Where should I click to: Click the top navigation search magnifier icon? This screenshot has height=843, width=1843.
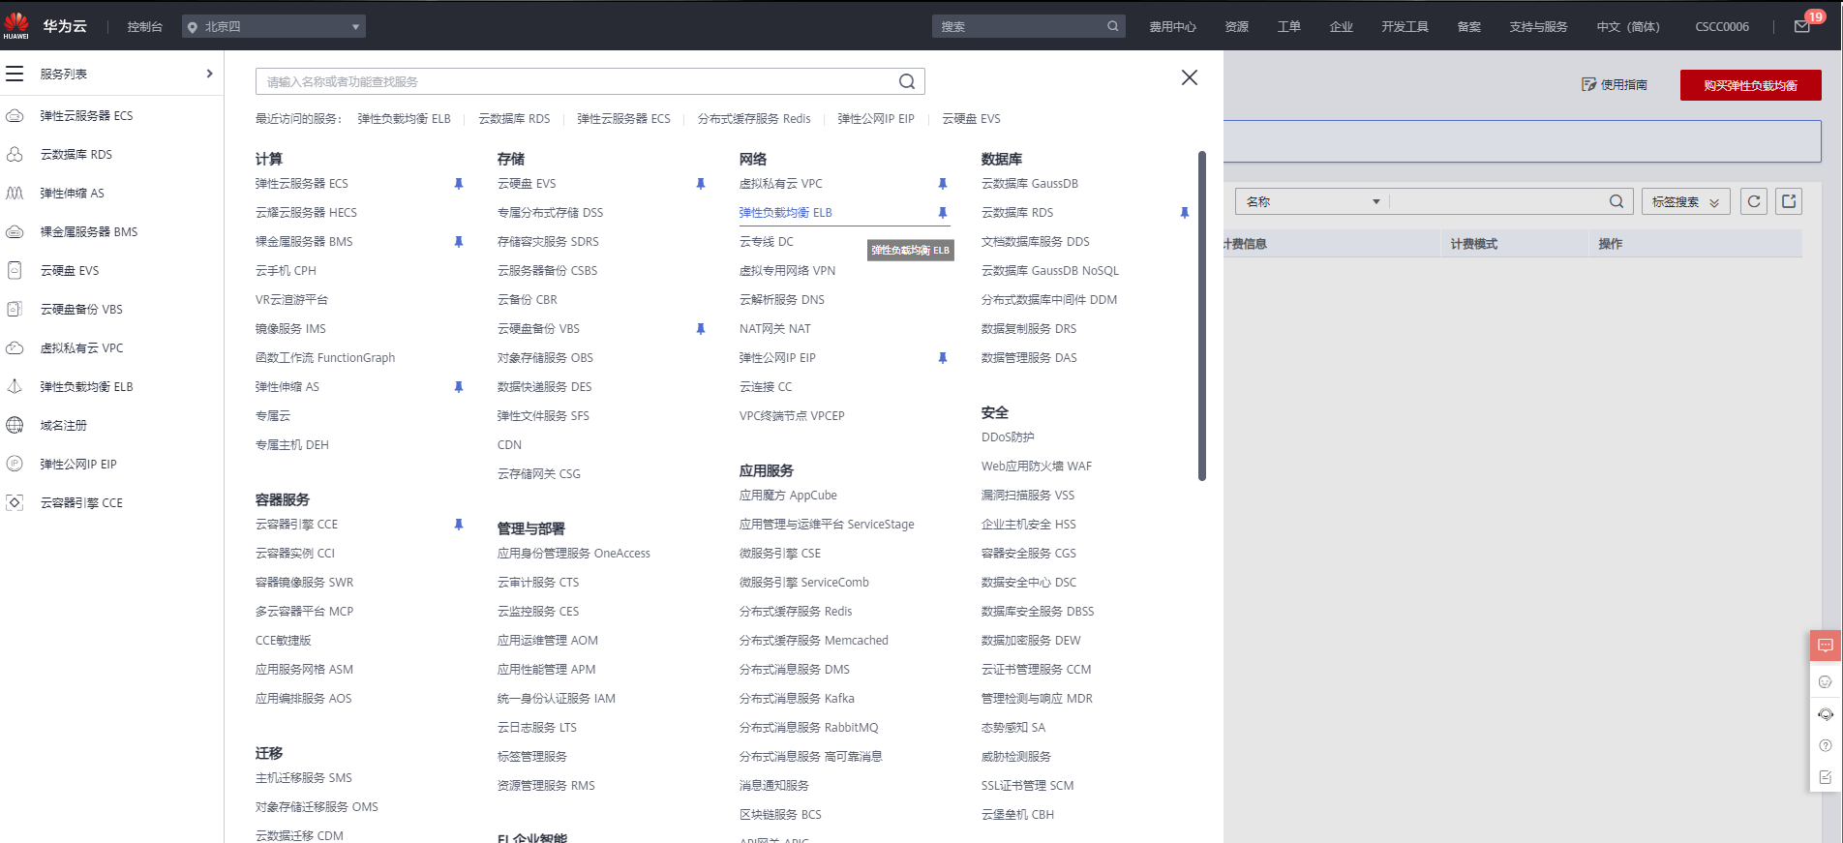1113,26
